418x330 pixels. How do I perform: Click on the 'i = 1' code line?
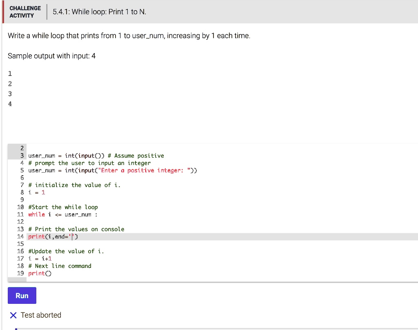tap(37, 192)
